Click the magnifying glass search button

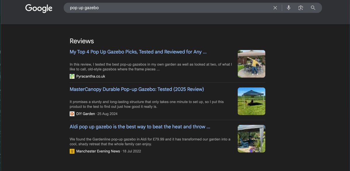point(313,8)
